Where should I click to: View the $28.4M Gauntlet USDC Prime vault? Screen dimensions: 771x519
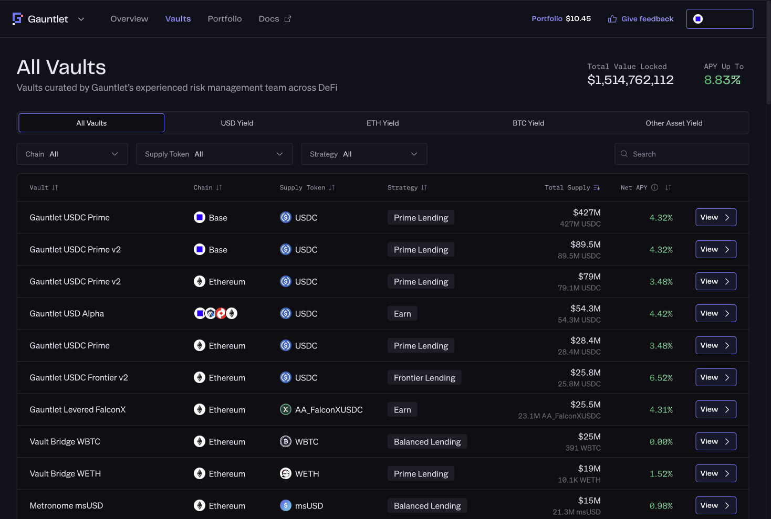(x=716, y=345)
